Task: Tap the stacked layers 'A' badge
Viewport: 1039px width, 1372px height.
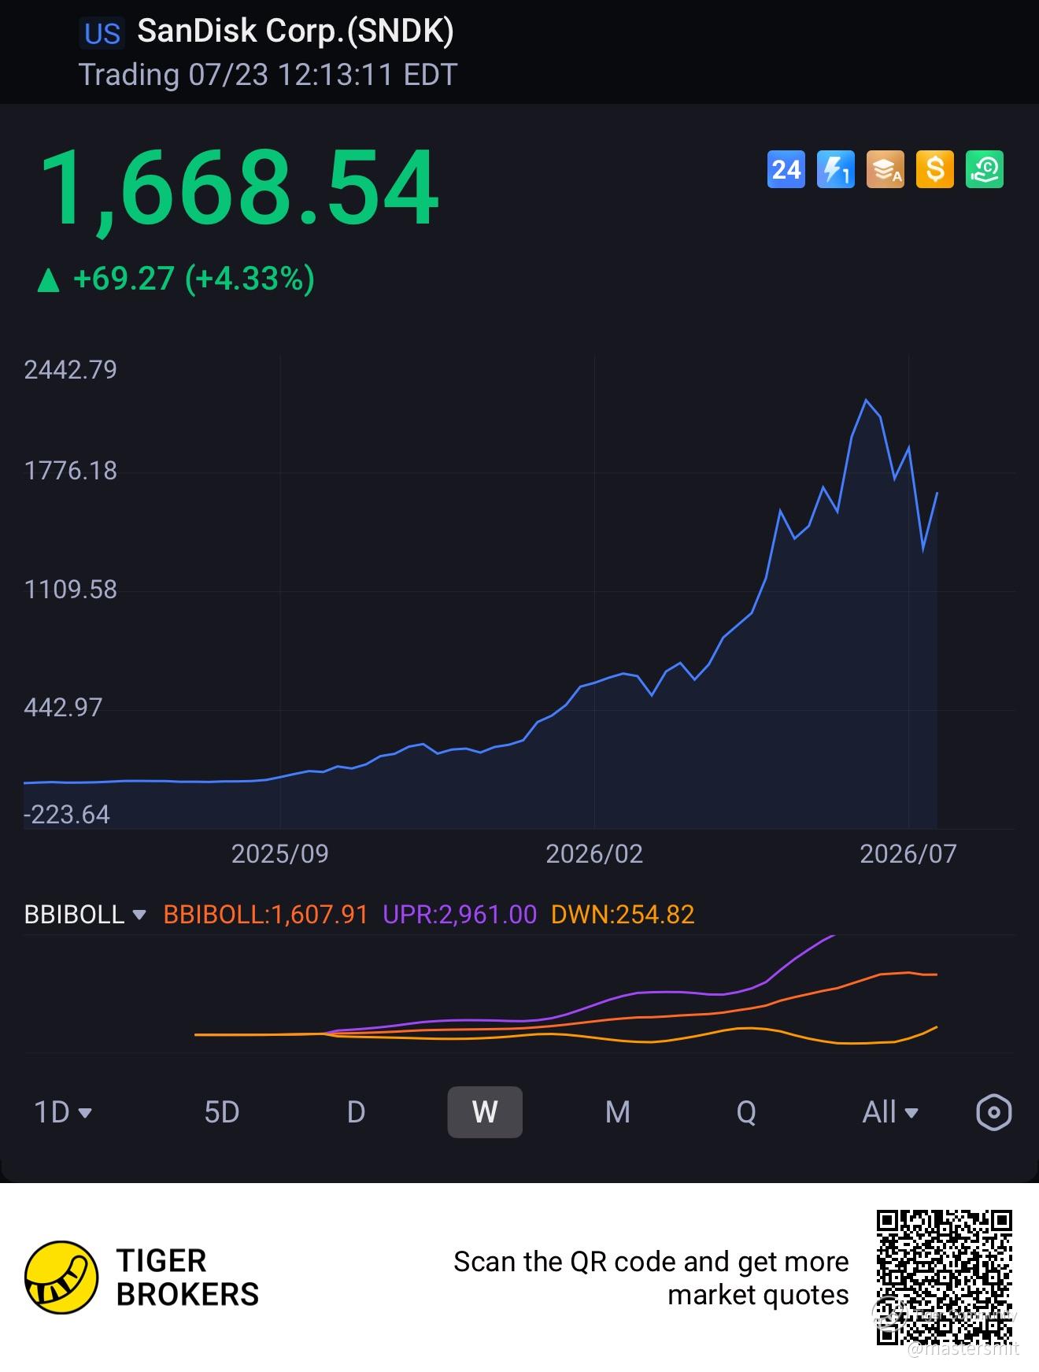Action: pos(885,169)
